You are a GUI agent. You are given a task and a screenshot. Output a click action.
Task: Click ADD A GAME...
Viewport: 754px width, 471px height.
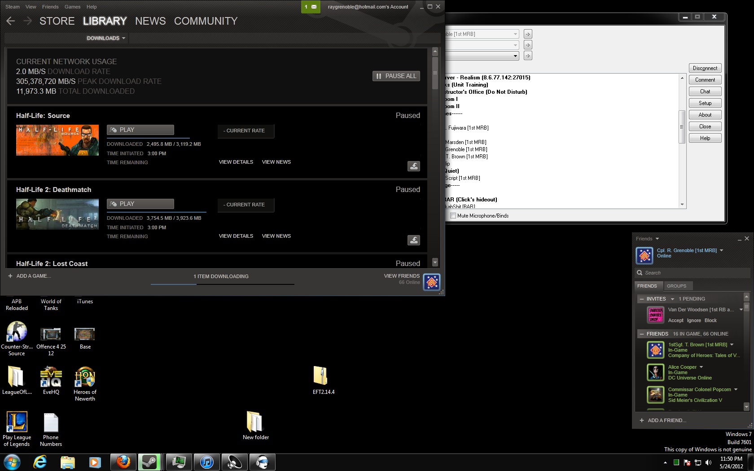30,276
